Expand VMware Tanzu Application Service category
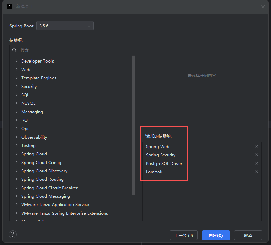This screenshot has width=271, height=245. click(16, 204)
